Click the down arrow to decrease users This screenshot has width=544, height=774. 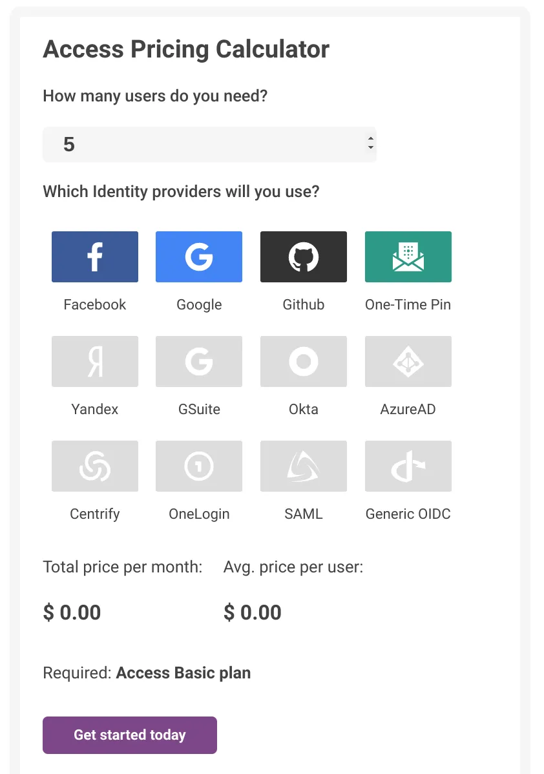(x=370, y=147)
